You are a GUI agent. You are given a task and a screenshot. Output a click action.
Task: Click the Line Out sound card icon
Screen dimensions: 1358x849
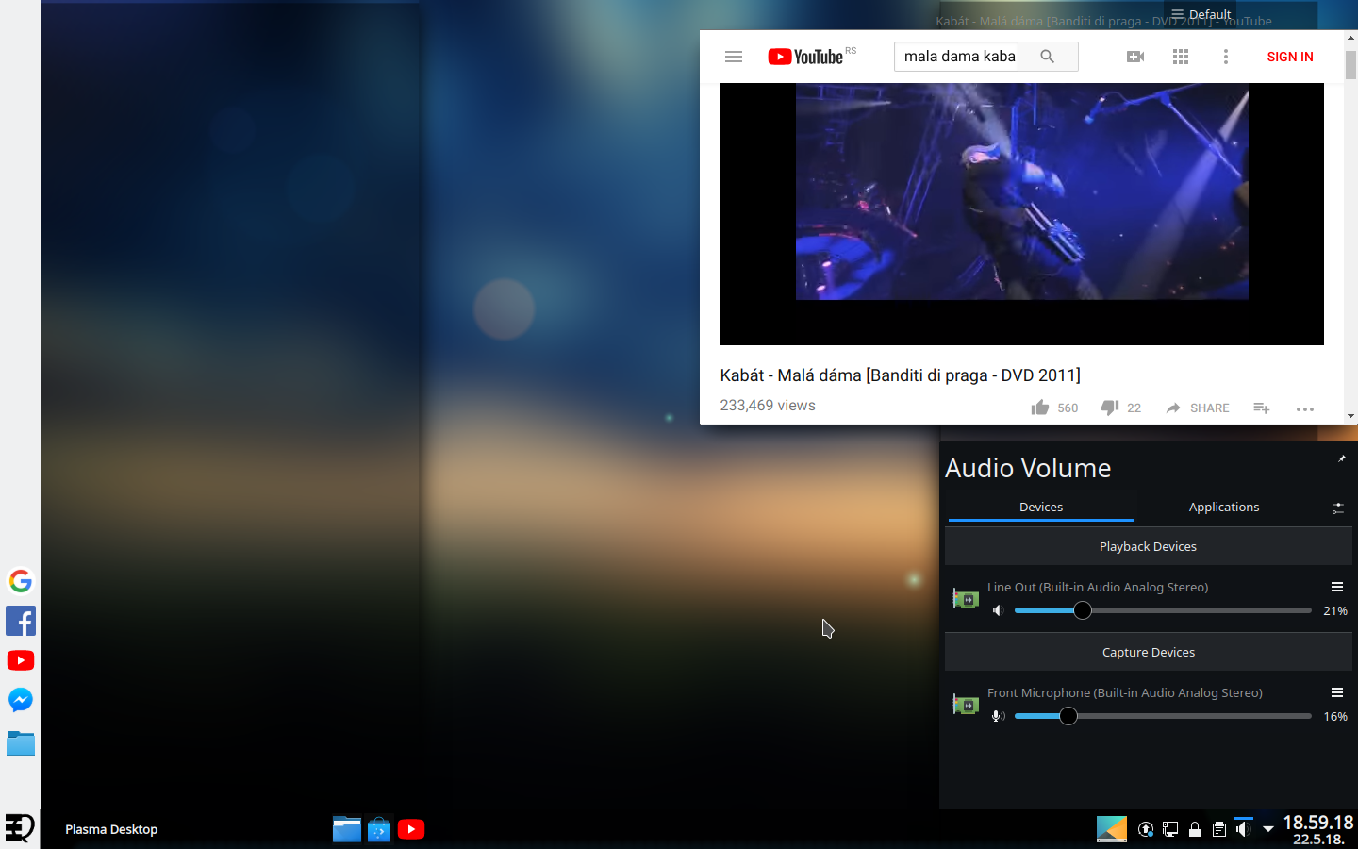966,598
